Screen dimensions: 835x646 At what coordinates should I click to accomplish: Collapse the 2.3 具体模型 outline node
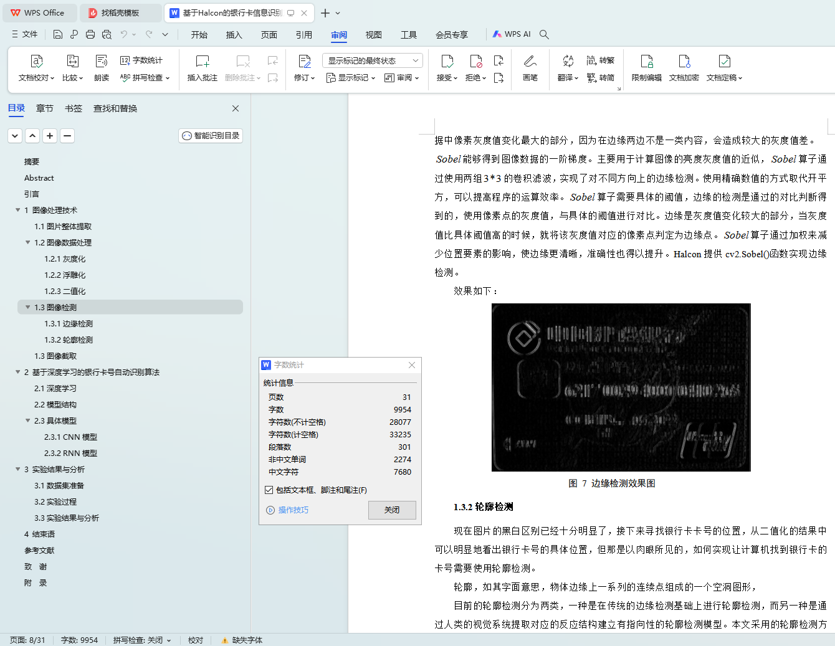(28, 420)
